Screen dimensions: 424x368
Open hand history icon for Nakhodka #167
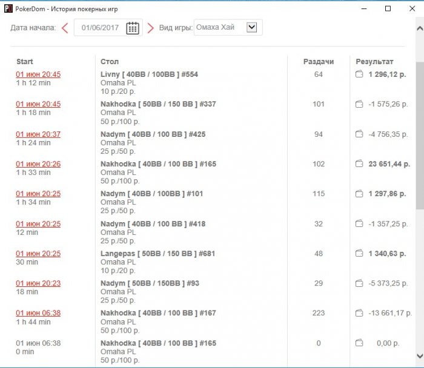pos(359,314)
